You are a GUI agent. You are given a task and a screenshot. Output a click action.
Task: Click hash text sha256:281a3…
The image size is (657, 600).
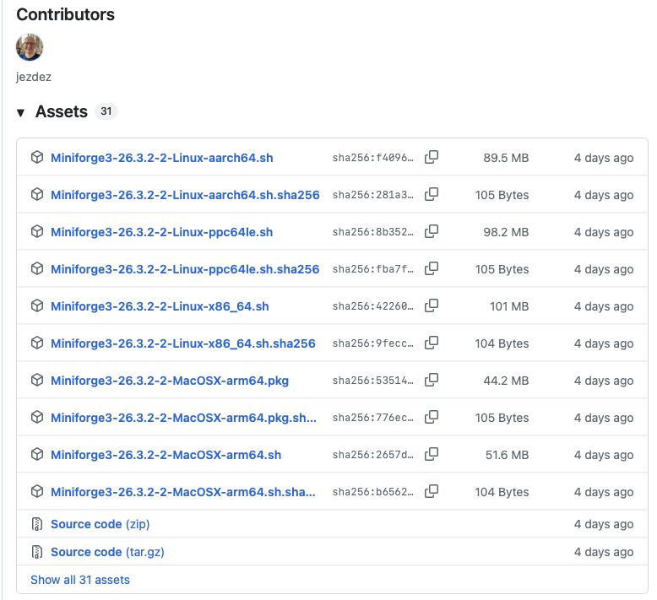[x=373, y=195]
